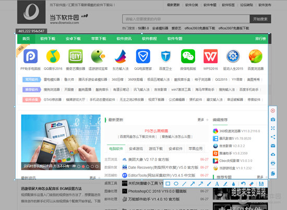Viewport: 287px width, 210px height.
Task: Click the fullscreen expand icon
Action: [x=273, y=128]
